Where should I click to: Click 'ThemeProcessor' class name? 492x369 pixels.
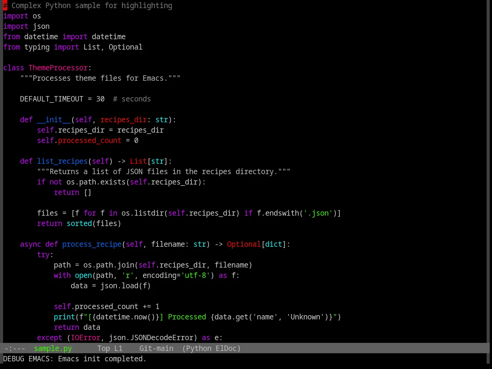pos(58,68)
